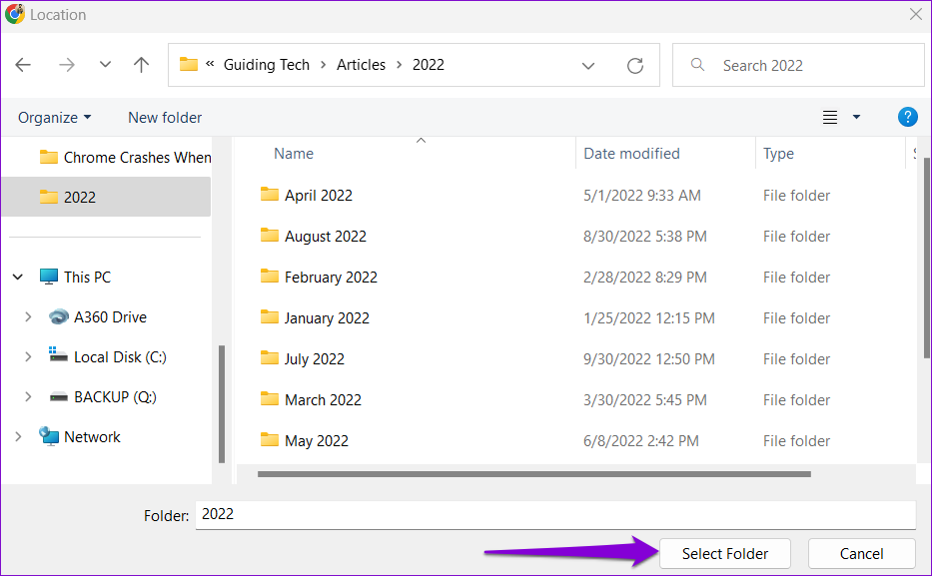Image resolution: width=932 pixels, height=576 pixels.
Task: Click the view layout list icon
Action: (830, 117)
